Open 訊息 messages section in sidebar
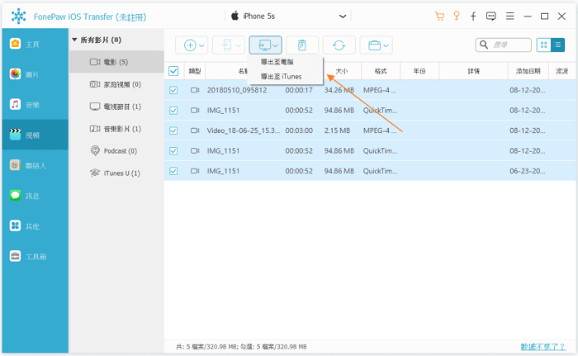578x356 pixels. tap(35, 196)
